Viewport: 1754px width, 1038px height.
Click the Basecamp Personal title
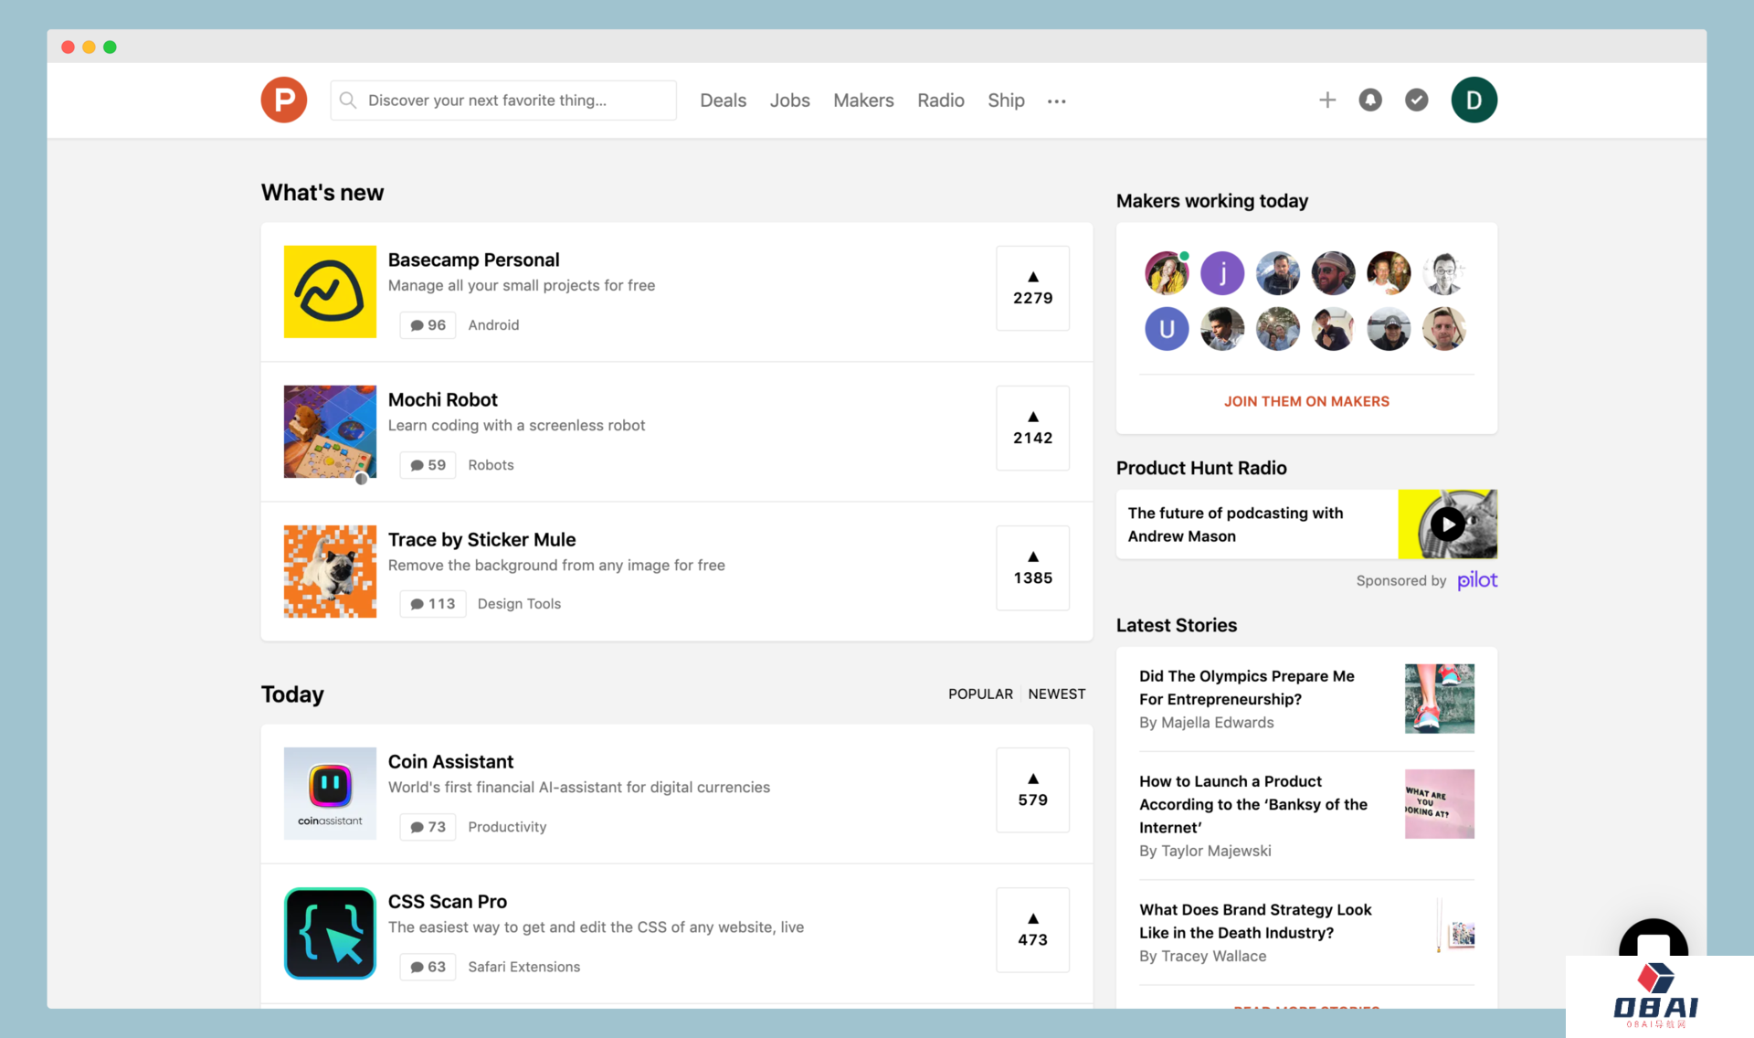click(473, 259)
